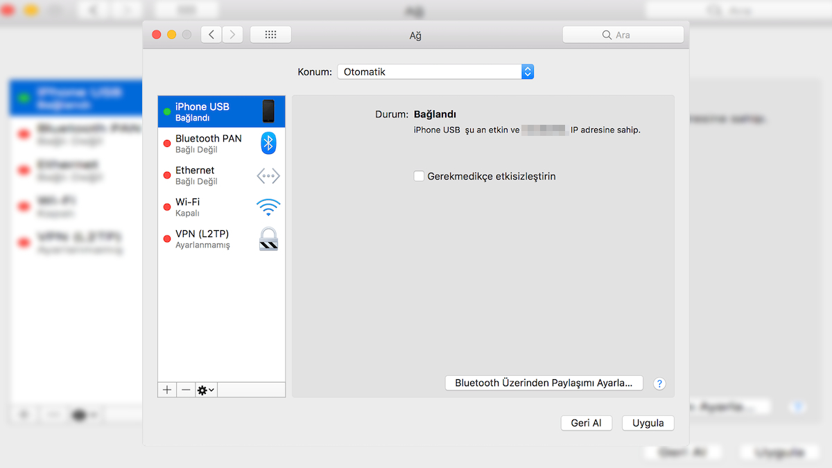Click the bold Bağlandı status value

pyautogui.click(x=435, y=114)
